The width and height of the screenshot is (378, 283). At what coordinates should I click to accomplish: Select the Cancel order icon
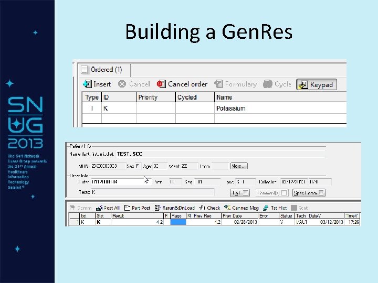(x=161, y=84)
